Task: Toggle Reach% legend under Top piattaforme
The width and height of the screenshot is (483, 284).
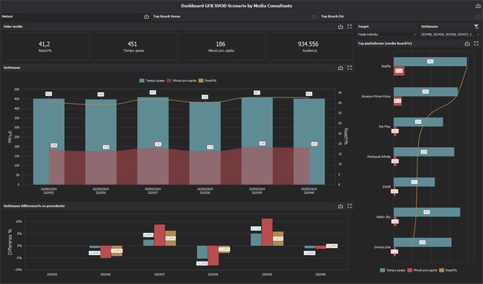Action: coord(448,270)
